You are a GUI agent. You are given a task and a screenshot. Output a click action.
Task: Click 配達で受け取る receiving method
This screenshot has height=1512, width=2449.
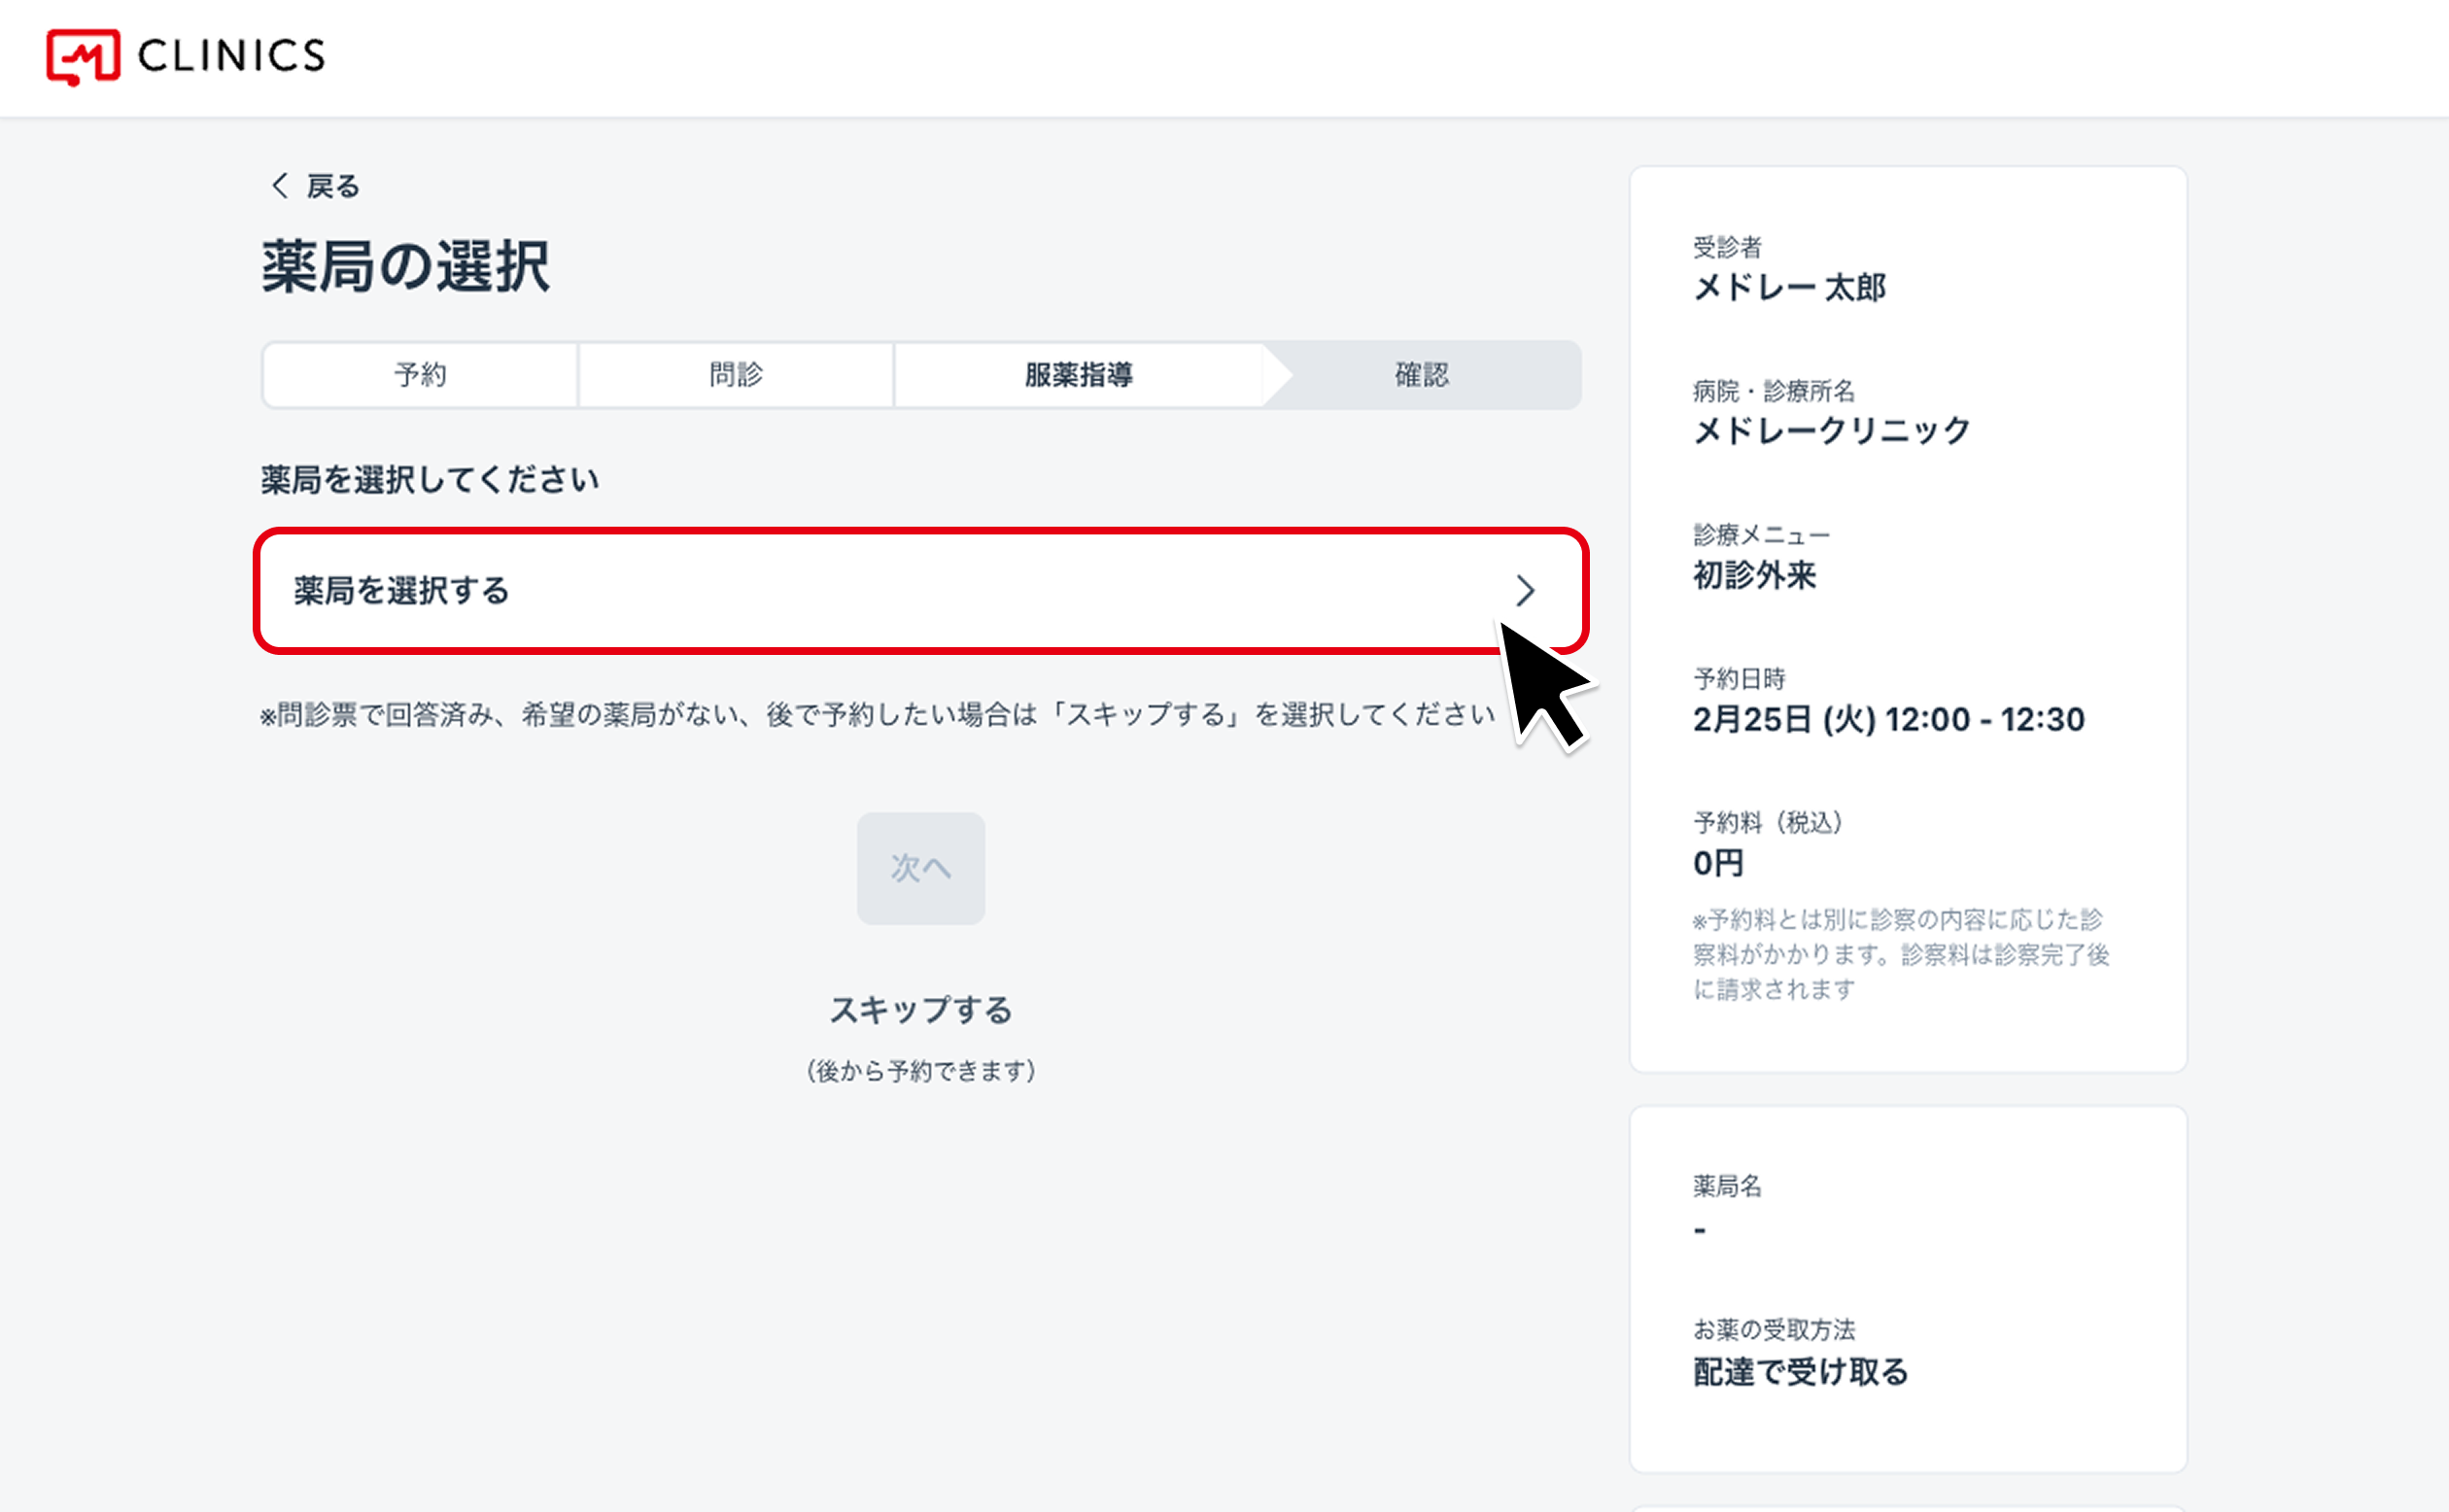point(1800,1372)
